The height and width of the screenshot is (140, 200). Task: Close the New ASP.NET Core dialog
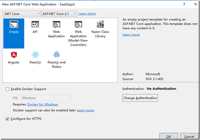coord(195,4)
